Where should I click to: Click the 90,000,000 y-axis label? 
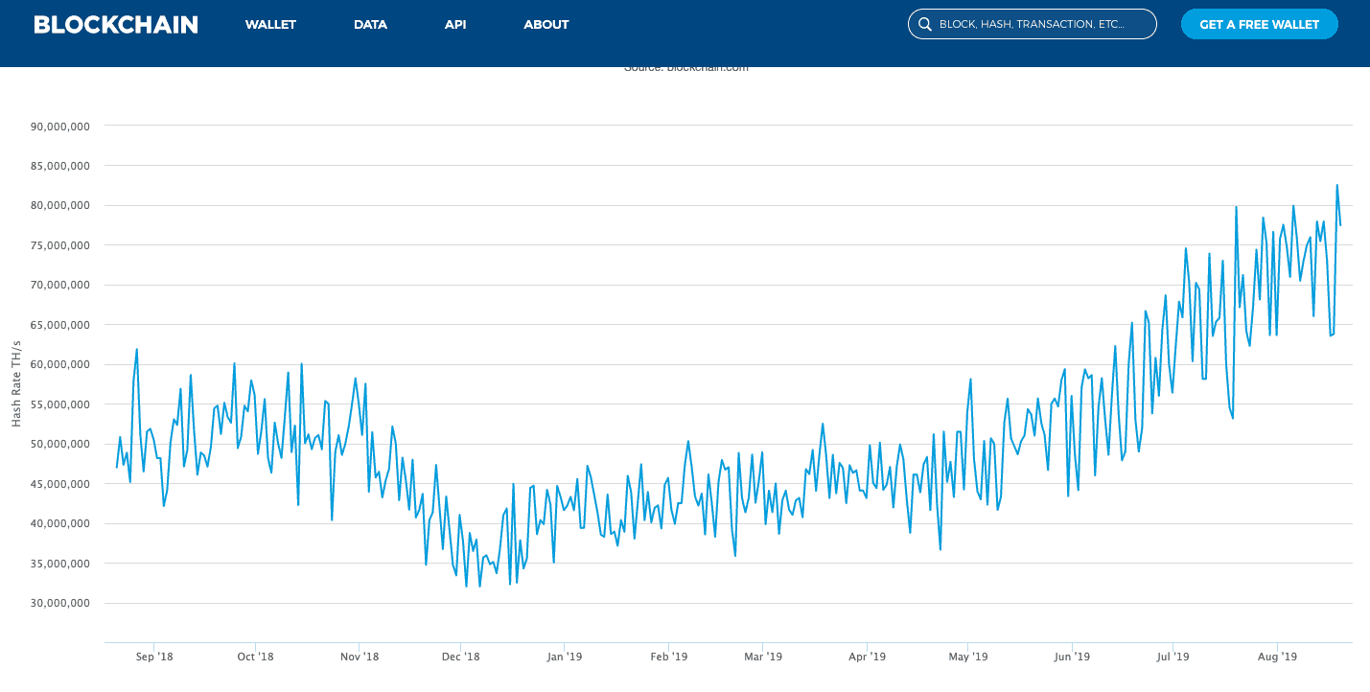pos(61,126)
